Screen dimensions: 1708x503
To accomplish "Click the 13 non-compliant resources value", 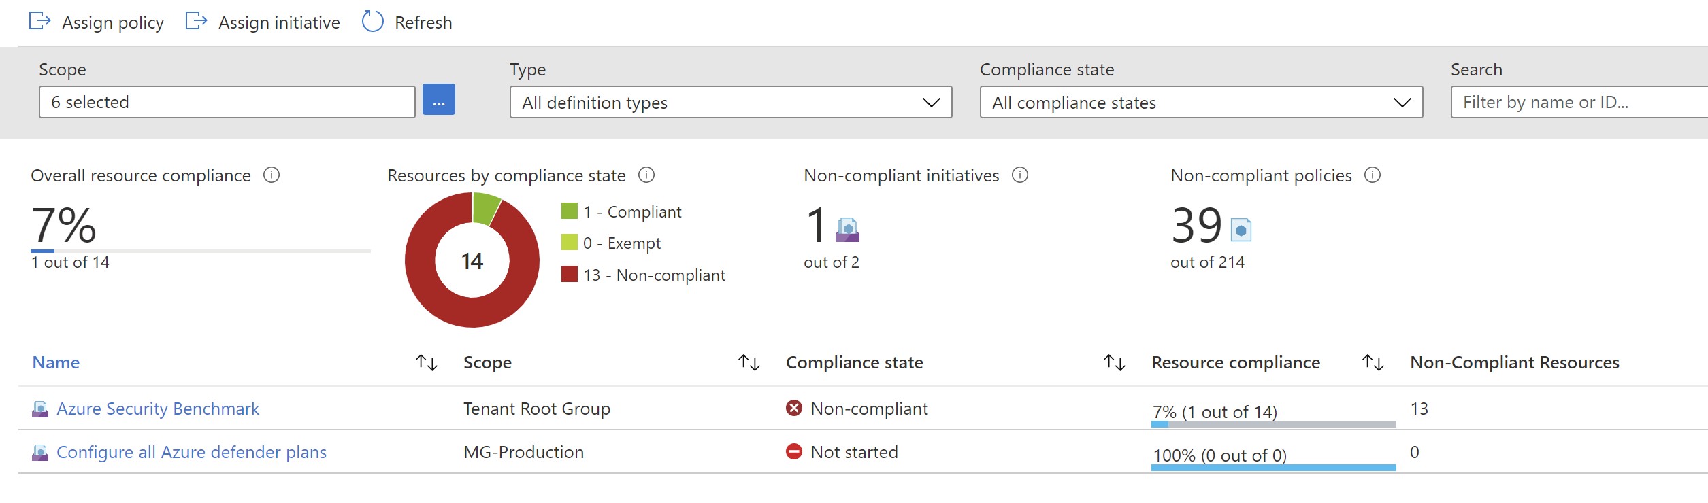I will (1419, 409).
